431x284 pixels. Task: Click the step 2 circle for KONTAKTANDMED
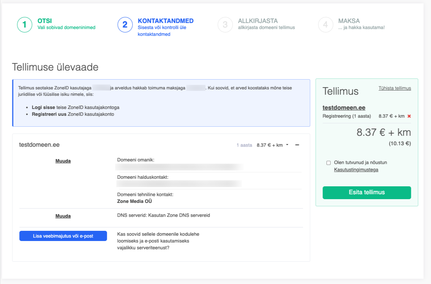[x=125, y=25]
